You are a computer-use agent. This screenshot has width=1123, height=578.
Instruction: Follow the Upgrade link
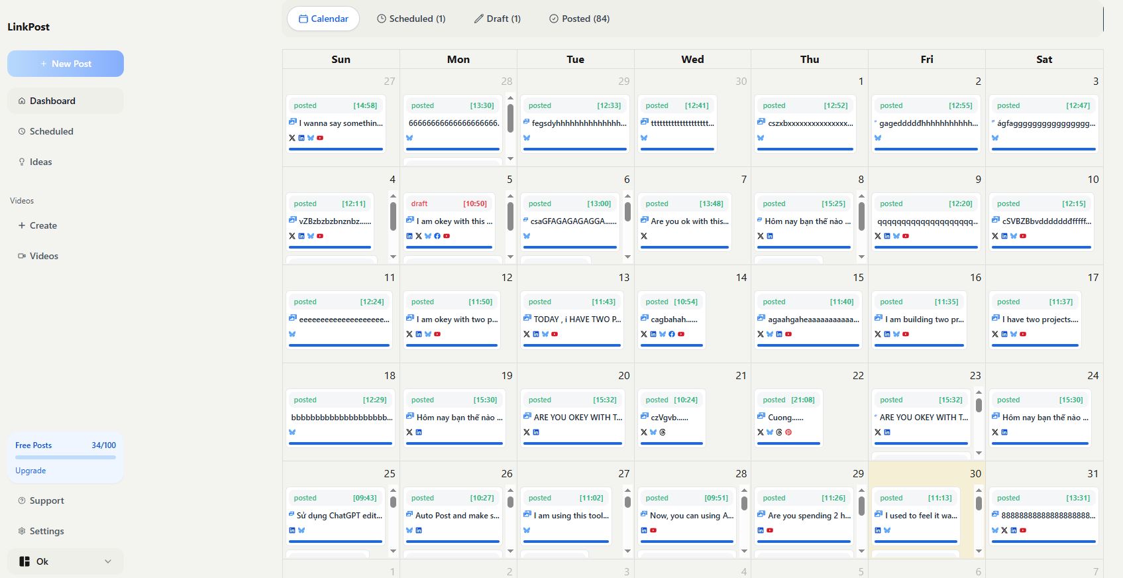(x=30, y=471)
